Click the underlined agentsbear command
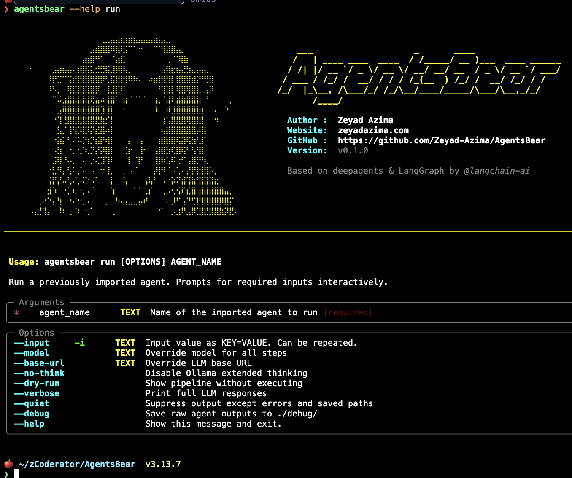Screen dimensions: 572x478 pyautogui.click(x=39, y=9)
